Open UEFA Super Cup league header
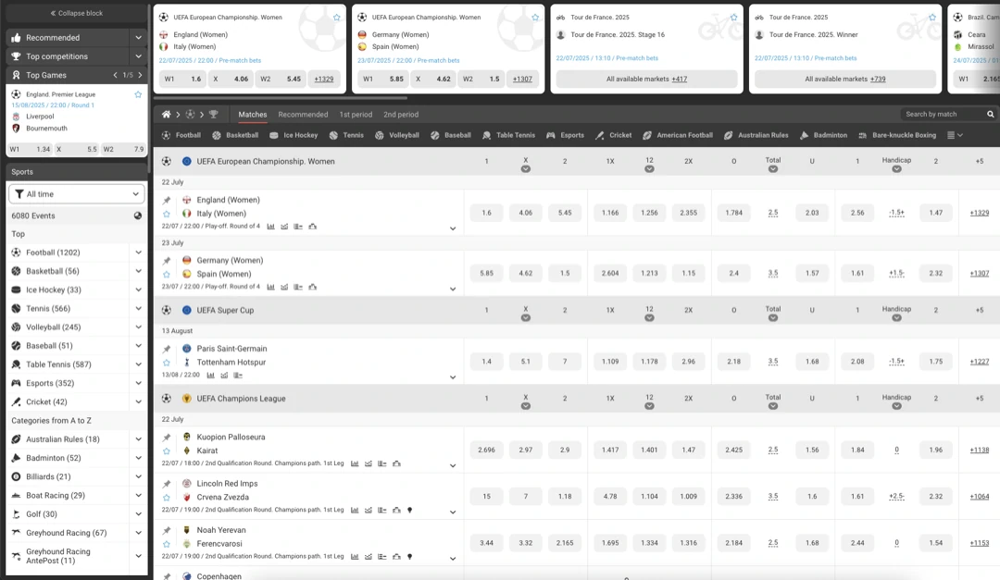Viewport: 1000px width, 580px height. tap(225, 311)
